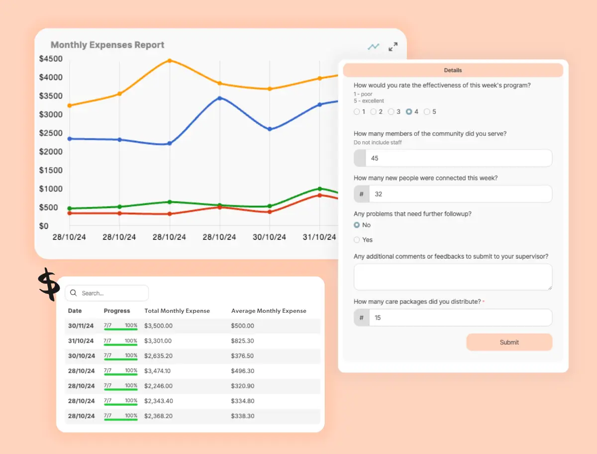Sort table by Date column header
The image size is (597, 454).
75,311
